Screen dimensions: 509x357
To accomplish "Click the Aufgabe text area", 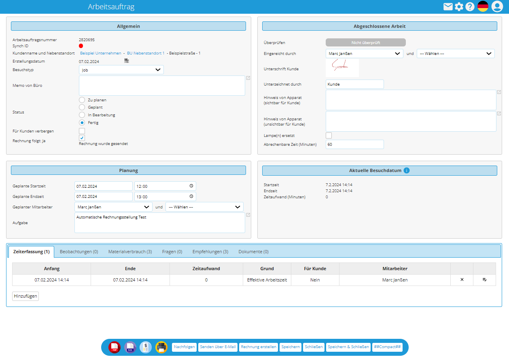I will point(160,223).
